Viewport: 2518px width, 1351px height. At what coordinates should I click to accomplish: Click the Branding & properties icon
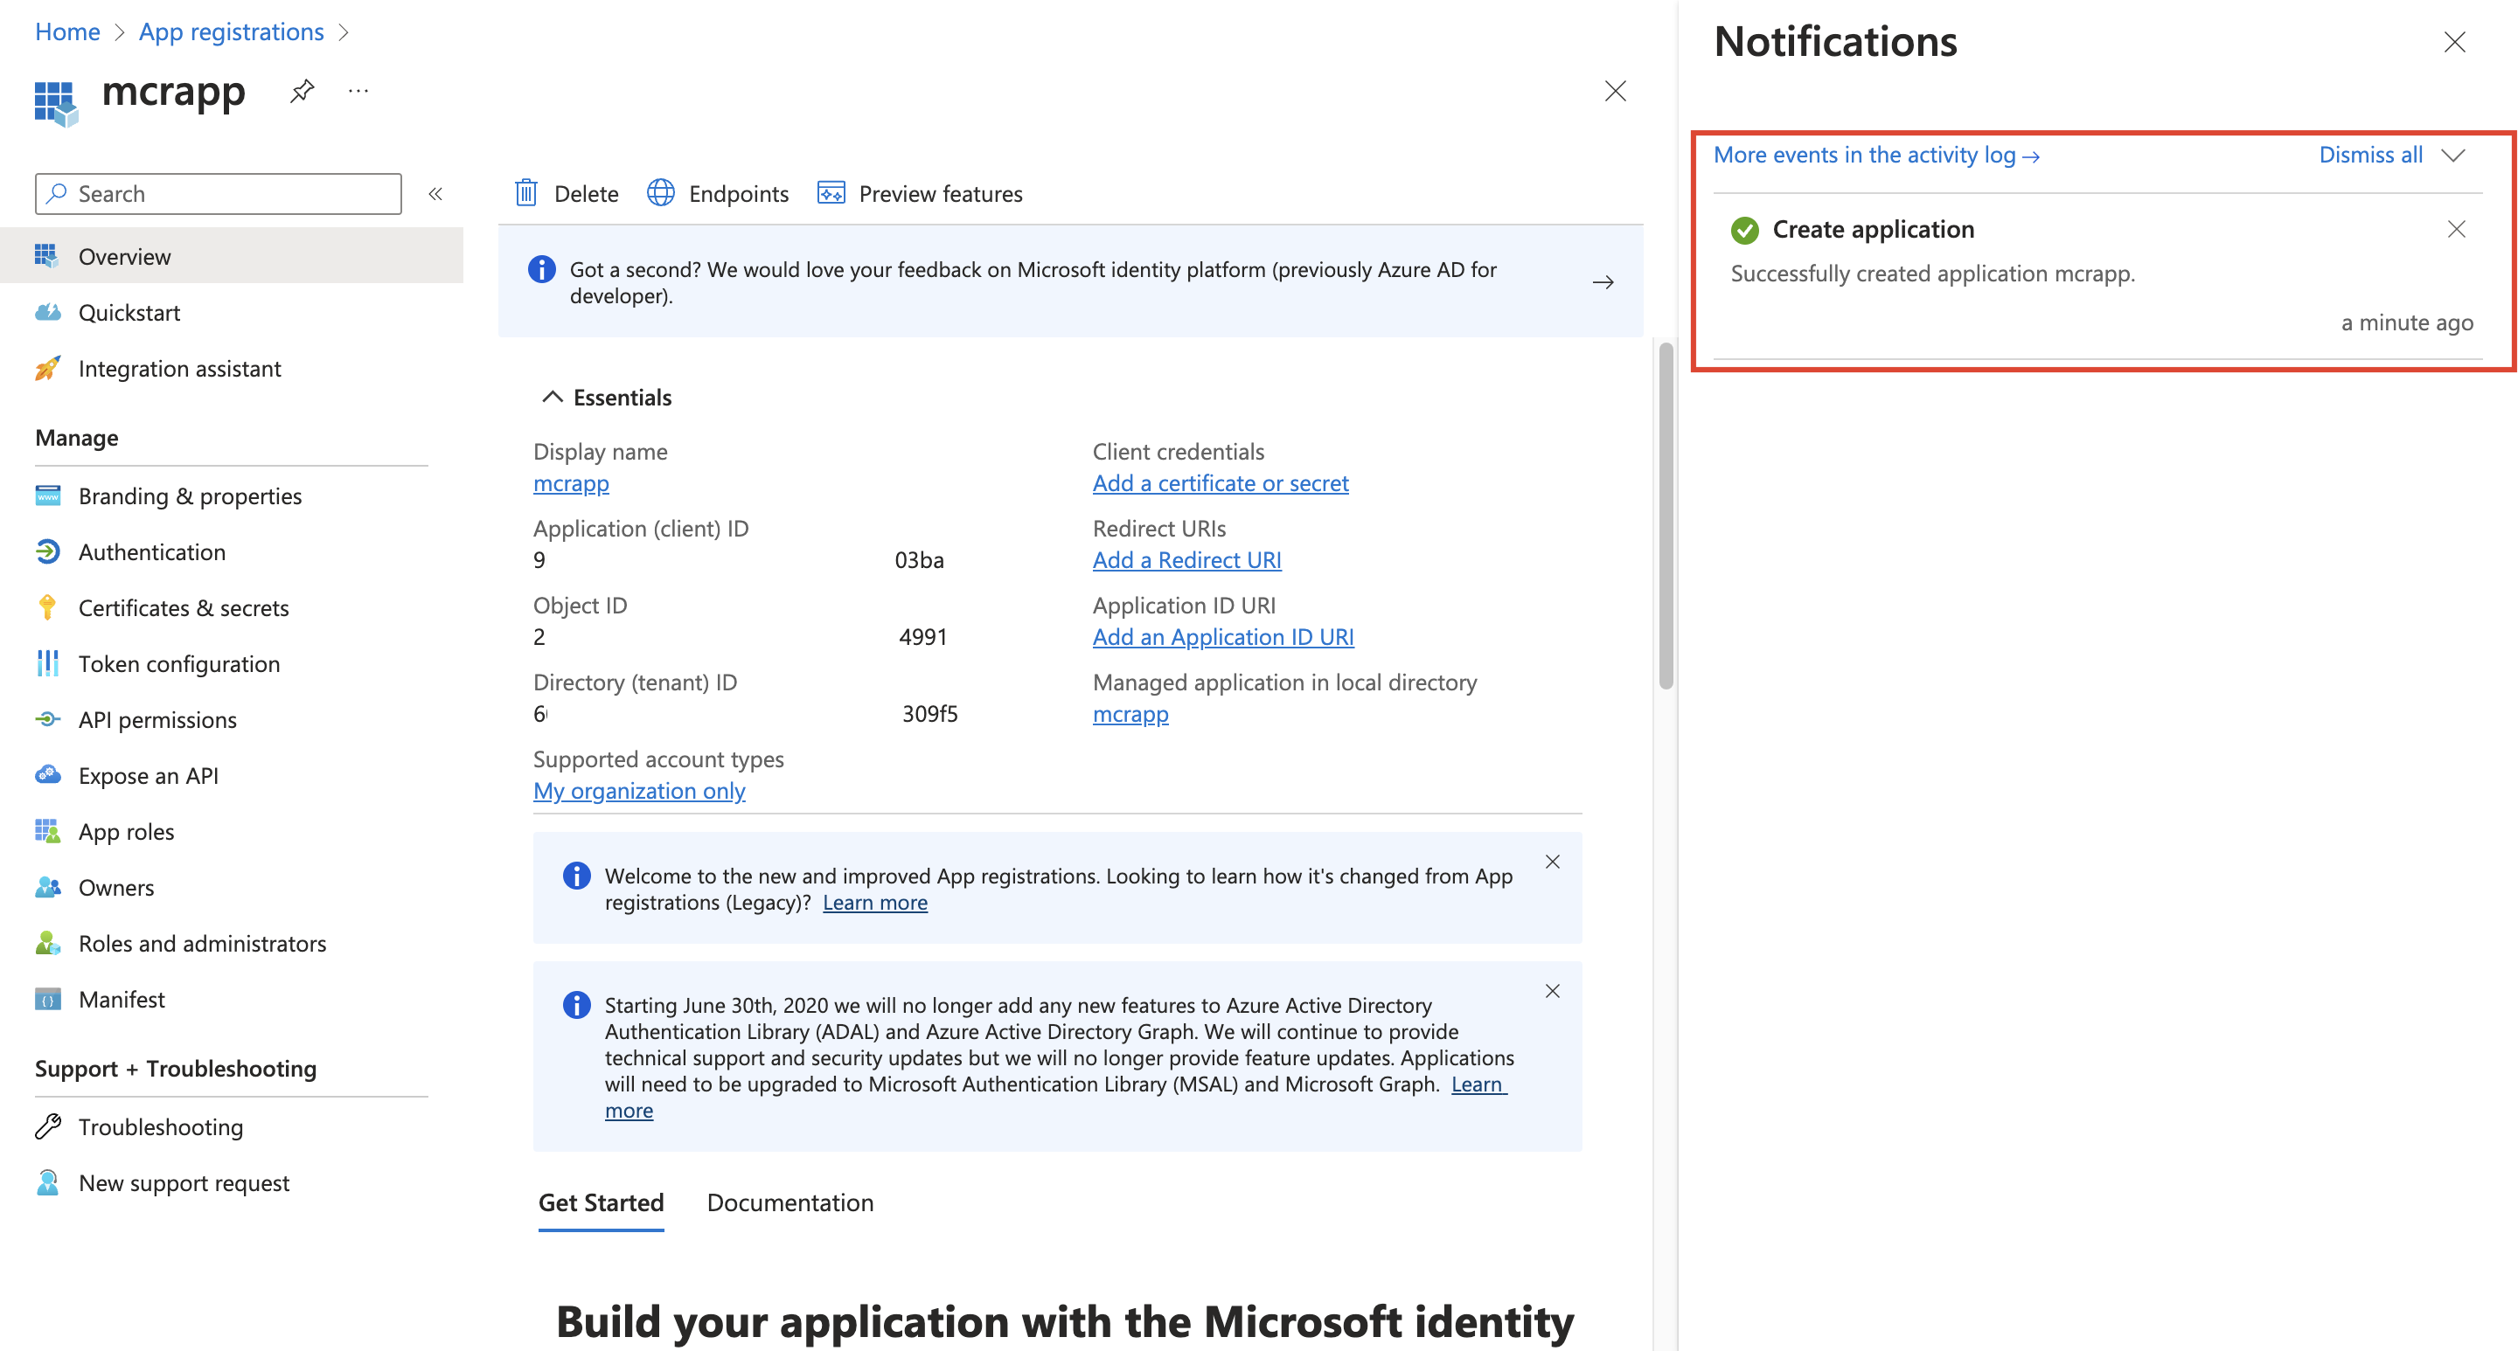tap(47, 495)
